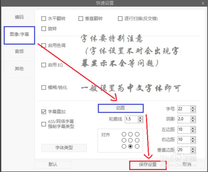
Task: Check the ASS/网络字幕 强制字幕类型 option
Action: click(43, 124)
